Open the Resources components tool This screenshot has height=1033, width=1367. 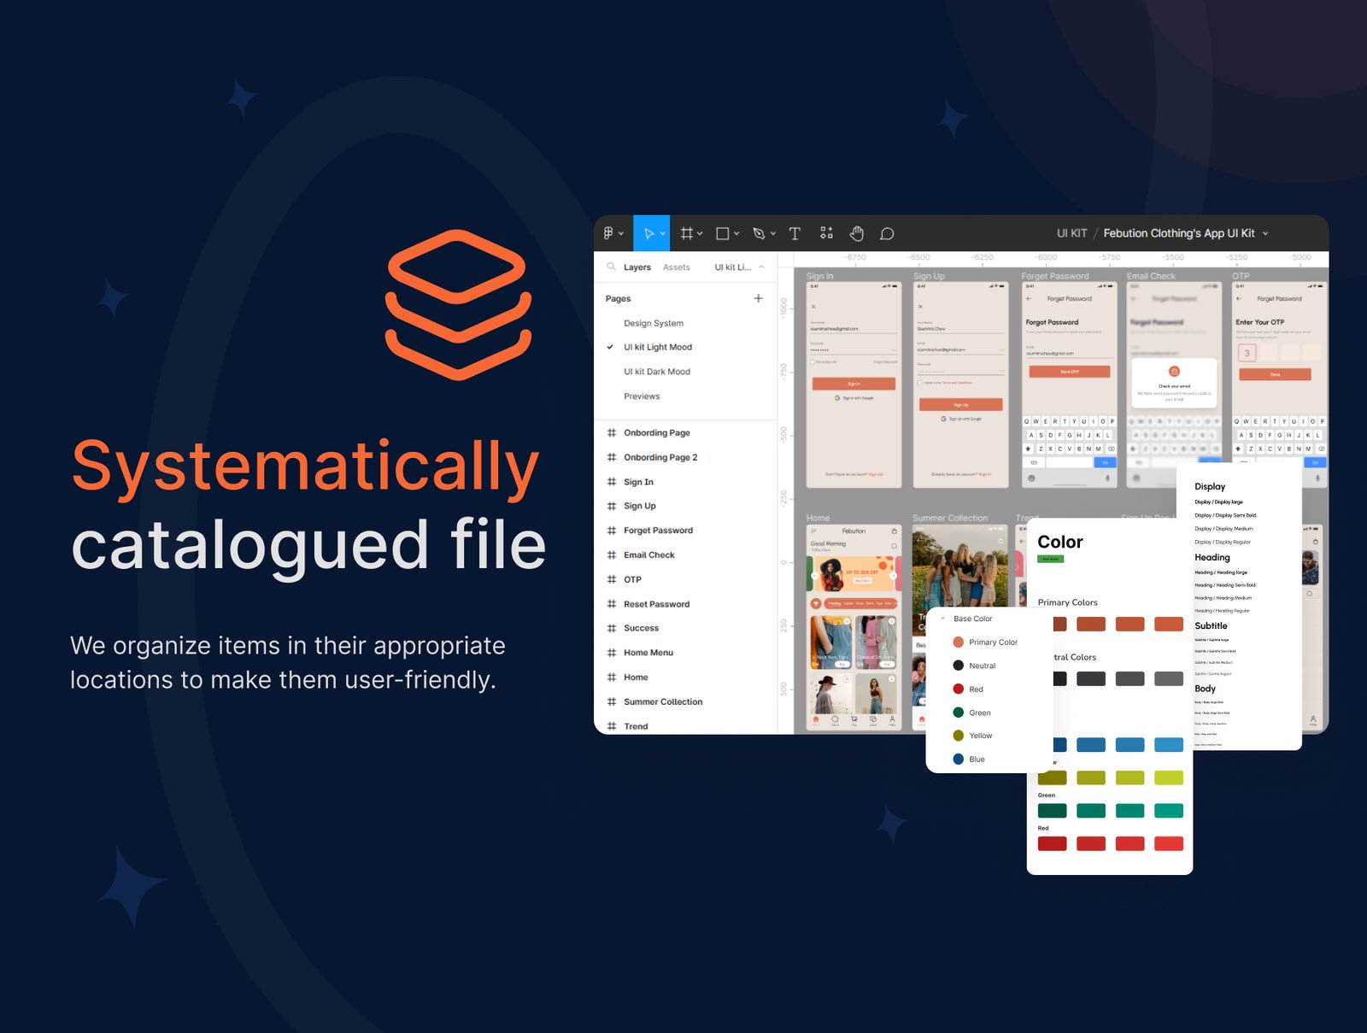[x=826, y=233]
